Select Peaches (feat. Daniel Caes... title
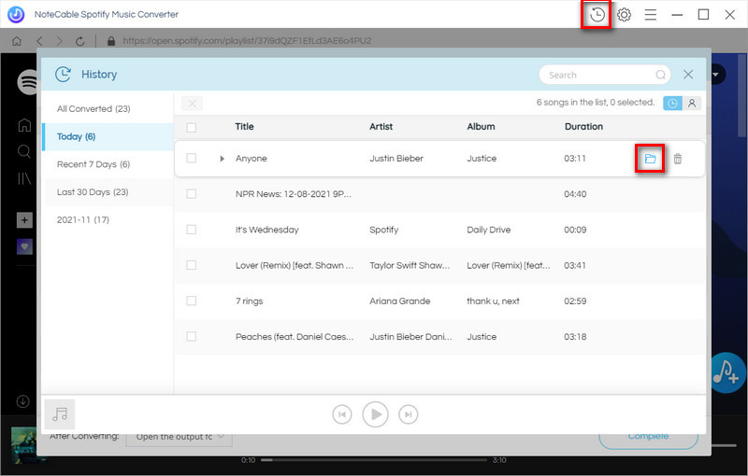The width and height of the screenshot is (748, 476). [x=295, y=337]
